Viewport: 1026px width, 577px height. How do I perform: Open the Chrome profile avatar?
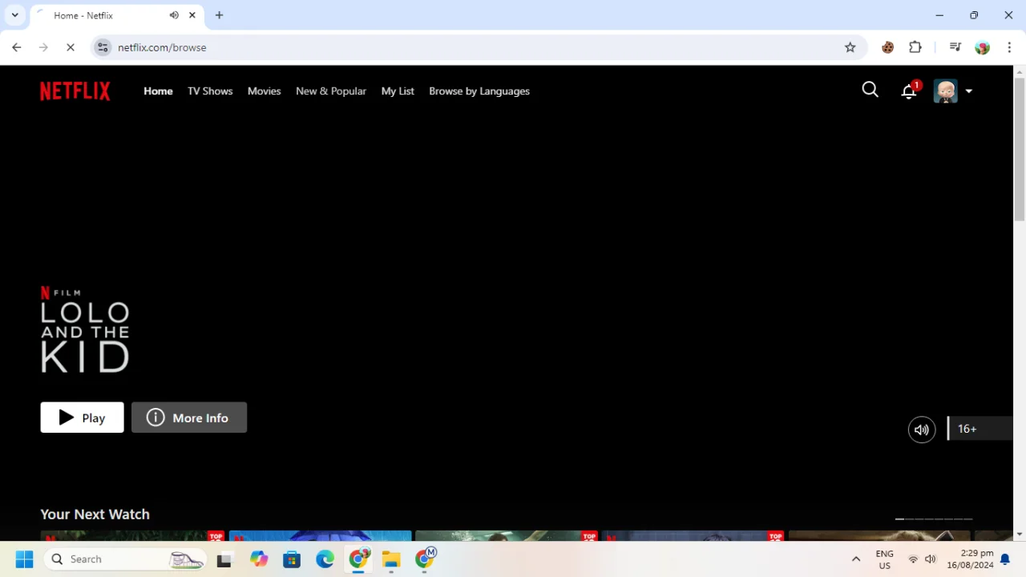pyautogui.click(x=982, y=47)
